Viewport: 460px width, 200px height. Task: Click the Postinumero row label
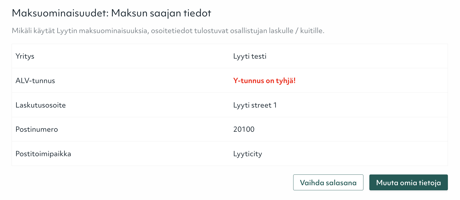coord(37,129)
